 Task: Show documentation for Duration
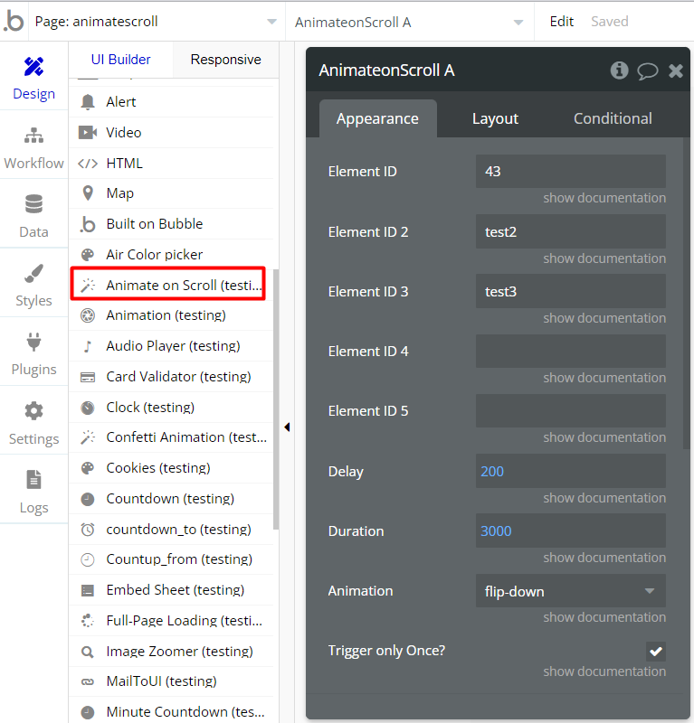pyautogui.click(x=604, y=557)
